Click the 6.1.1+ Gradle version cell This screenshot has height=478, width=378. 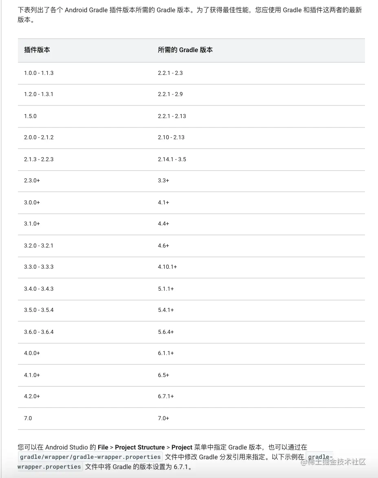[166, 353]
